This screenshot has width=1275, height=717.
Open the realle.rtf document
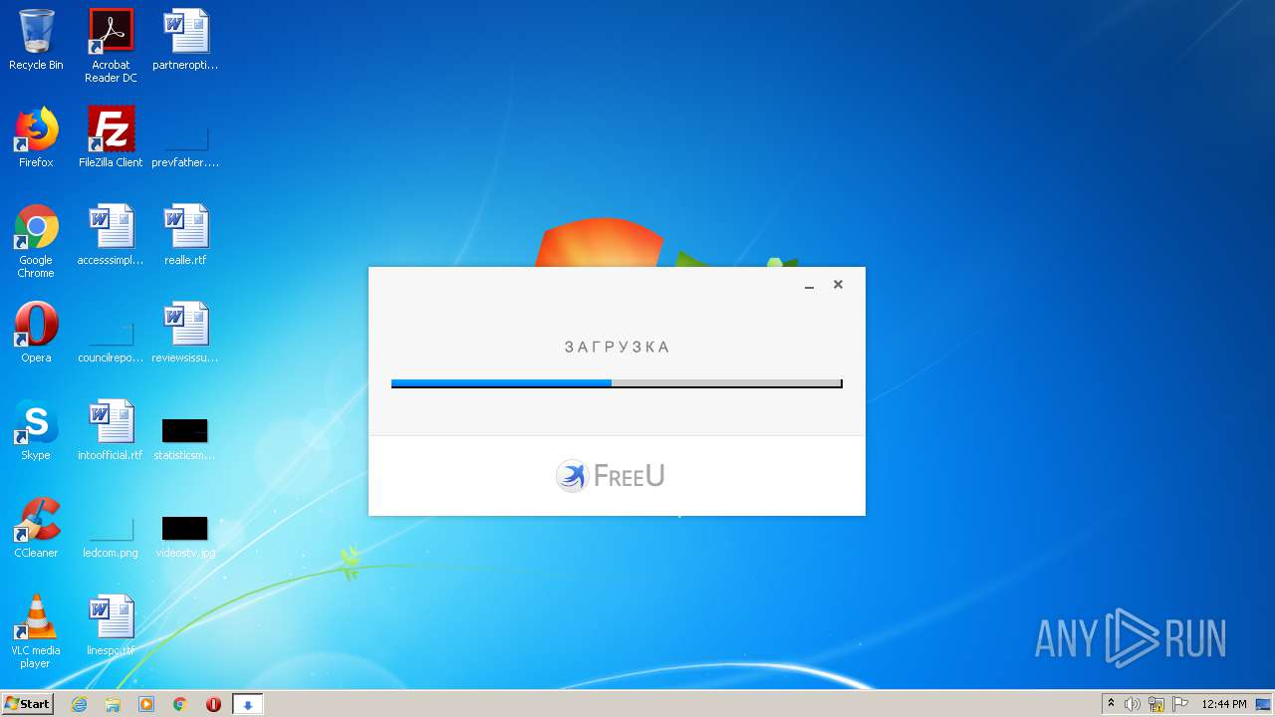click(x=185, y=236)
